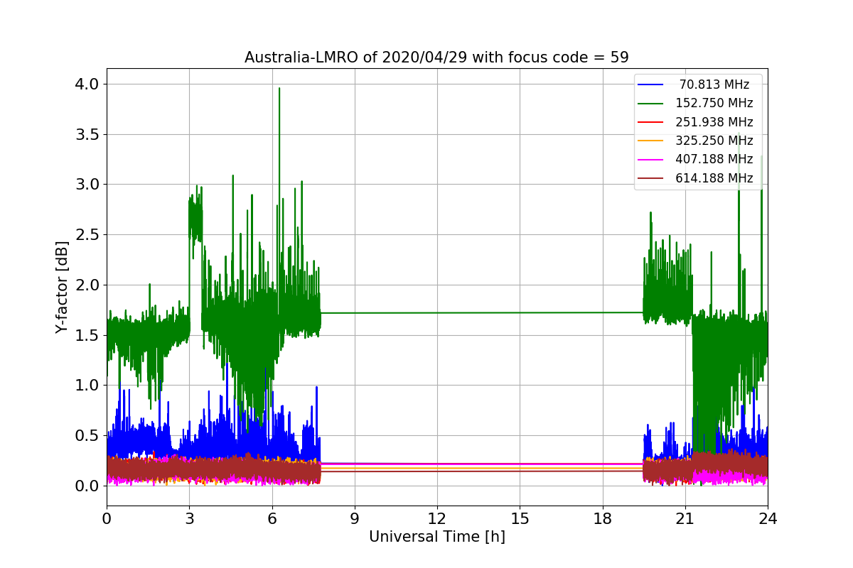This screenshot has height=568, width=853.
Task: Click the 3 hour tick on x-axis
Action: pos(189,518)
